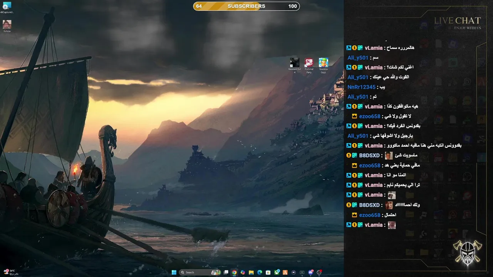Viewport: 493px width, 277px height.
Task: Launch Resident Evil 4 from desktop shortcut
Action: (x=295, y=65)
